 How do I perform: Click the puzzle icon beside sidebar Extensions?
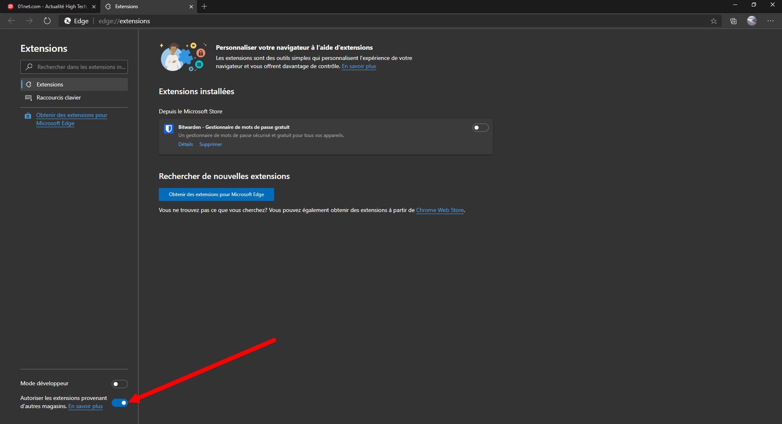(29, 84)
